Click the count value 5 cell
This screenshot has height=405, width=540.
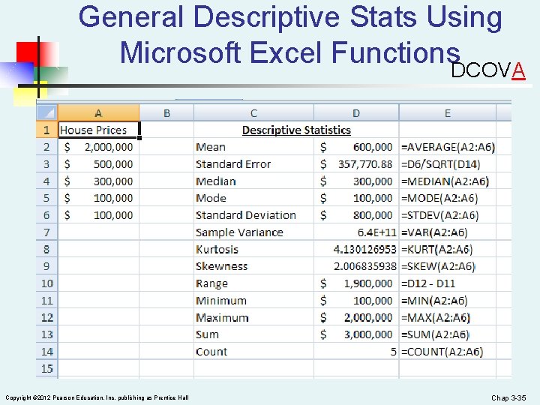(x=356, y=352)
